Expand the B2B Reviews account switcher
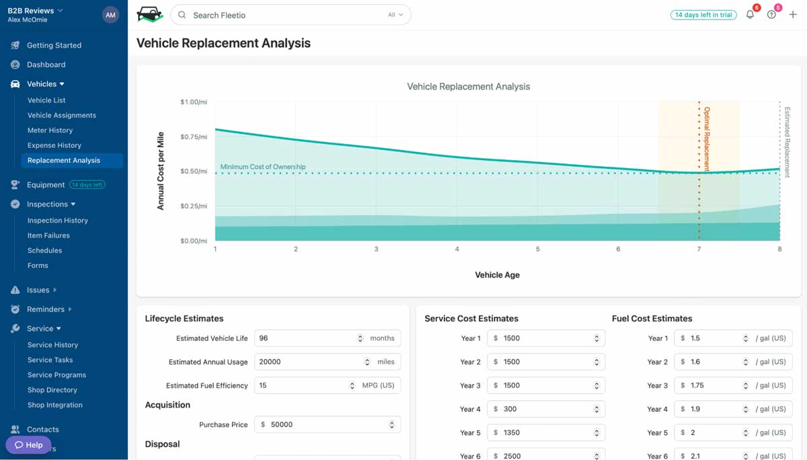This screenshot has width=807, height=460. 35,10
